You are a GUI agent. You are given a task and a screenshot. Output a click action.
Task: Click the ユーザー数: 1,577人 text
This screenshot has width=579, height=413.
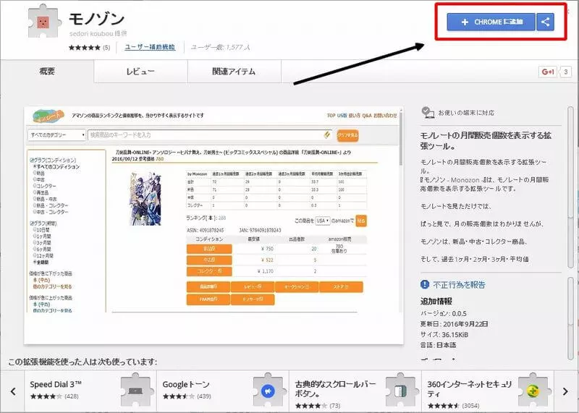[221, 47]
